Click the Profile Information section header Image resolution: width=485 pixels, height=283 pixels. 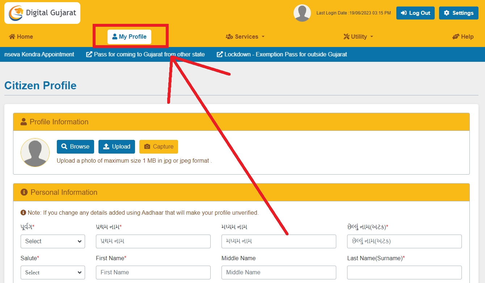point(241,122)
